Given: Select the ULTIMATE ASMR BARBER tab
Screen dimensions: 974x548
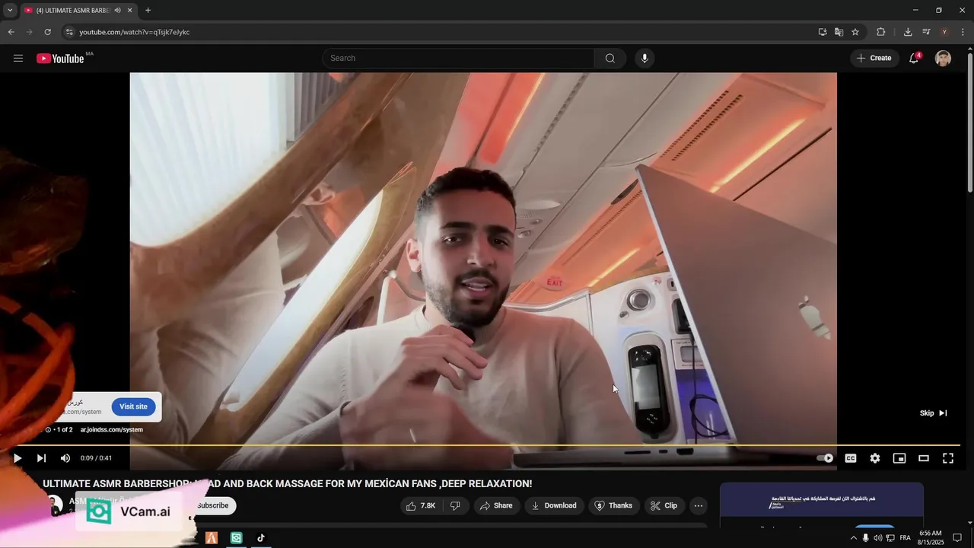Looking at the screenshot, I should pos(78,11).
